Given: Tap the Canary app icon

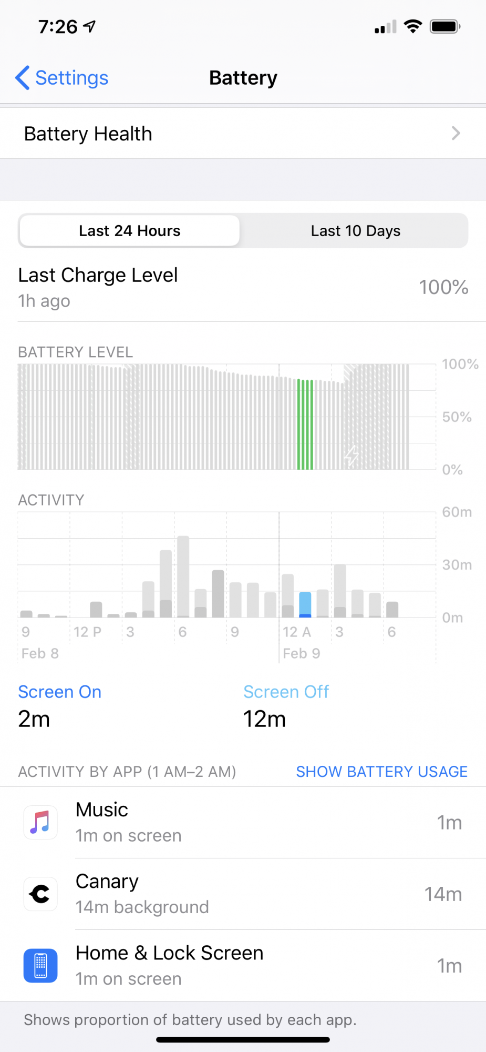Looking at the screenshot, I should pyautogui.click(x=40, y=894).
